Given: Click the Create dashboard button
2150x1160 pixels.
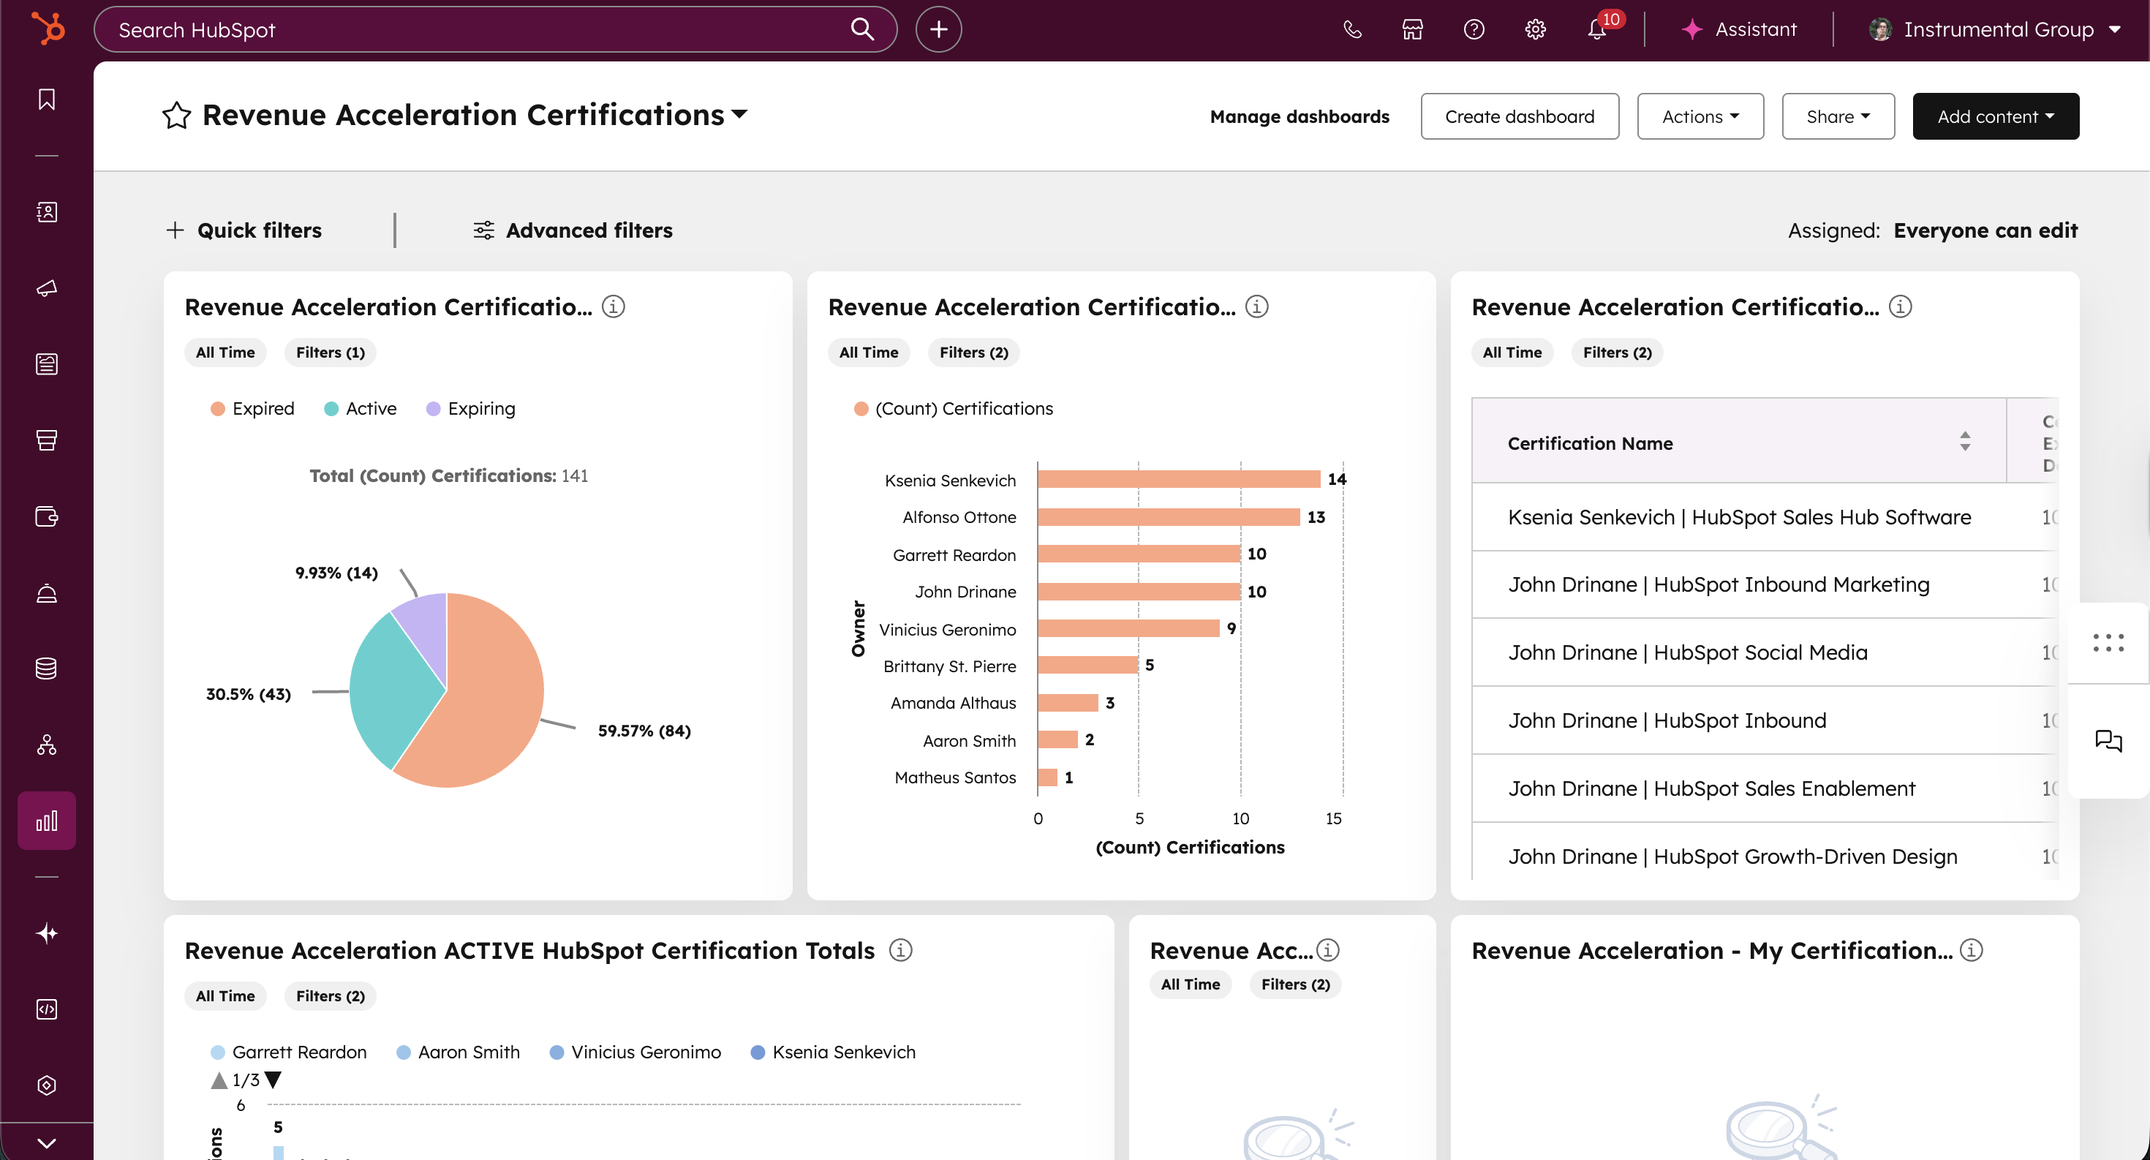Looking at the screenshot, I should [1519, 117].
